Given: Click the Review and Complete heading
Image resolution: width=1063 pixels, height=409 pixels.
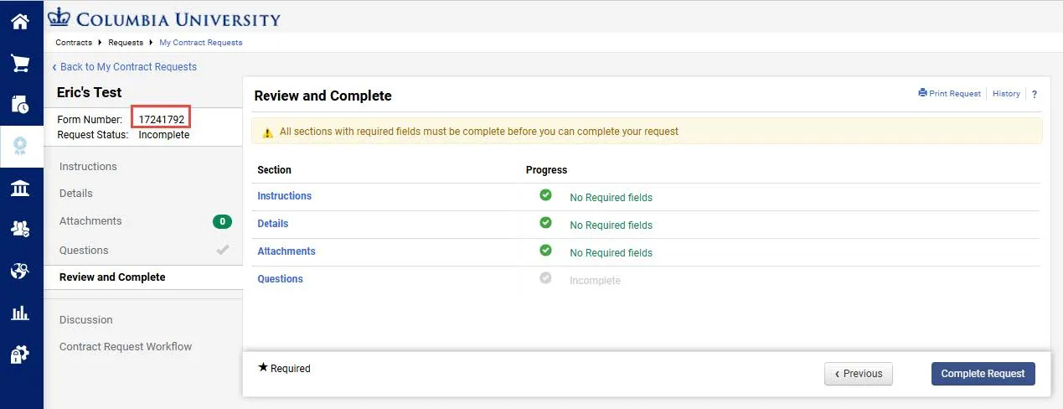Looking at the screenshot, I should point(323,96).
